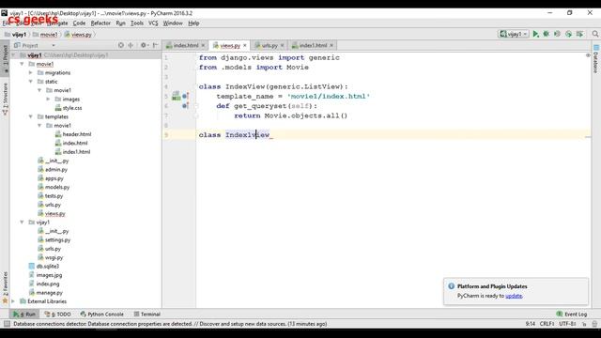601x338 pixels.
Task: Open the vijay1 run configuration dropdown
Action: pyautogui.click(x=514, y=34)
